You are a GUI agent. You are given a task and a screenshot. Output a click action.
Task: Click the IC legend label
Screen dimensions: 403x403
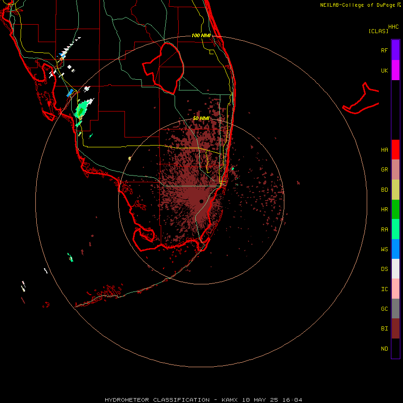click(384, 289)
